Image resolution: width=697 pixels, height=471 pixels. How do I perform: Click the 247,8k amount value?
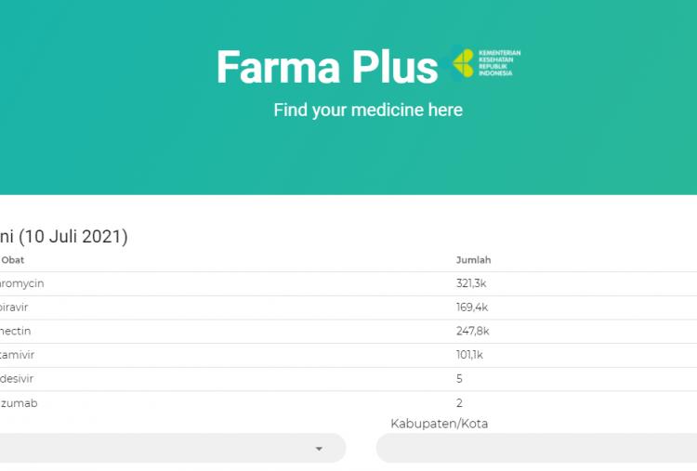tap(471, 331)
